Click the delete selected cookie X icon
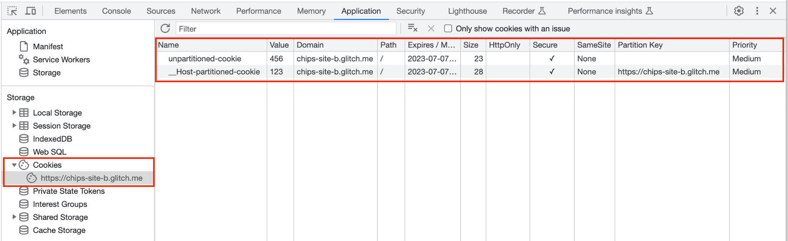This screenshot has width=788, height=241. (431, 29)
